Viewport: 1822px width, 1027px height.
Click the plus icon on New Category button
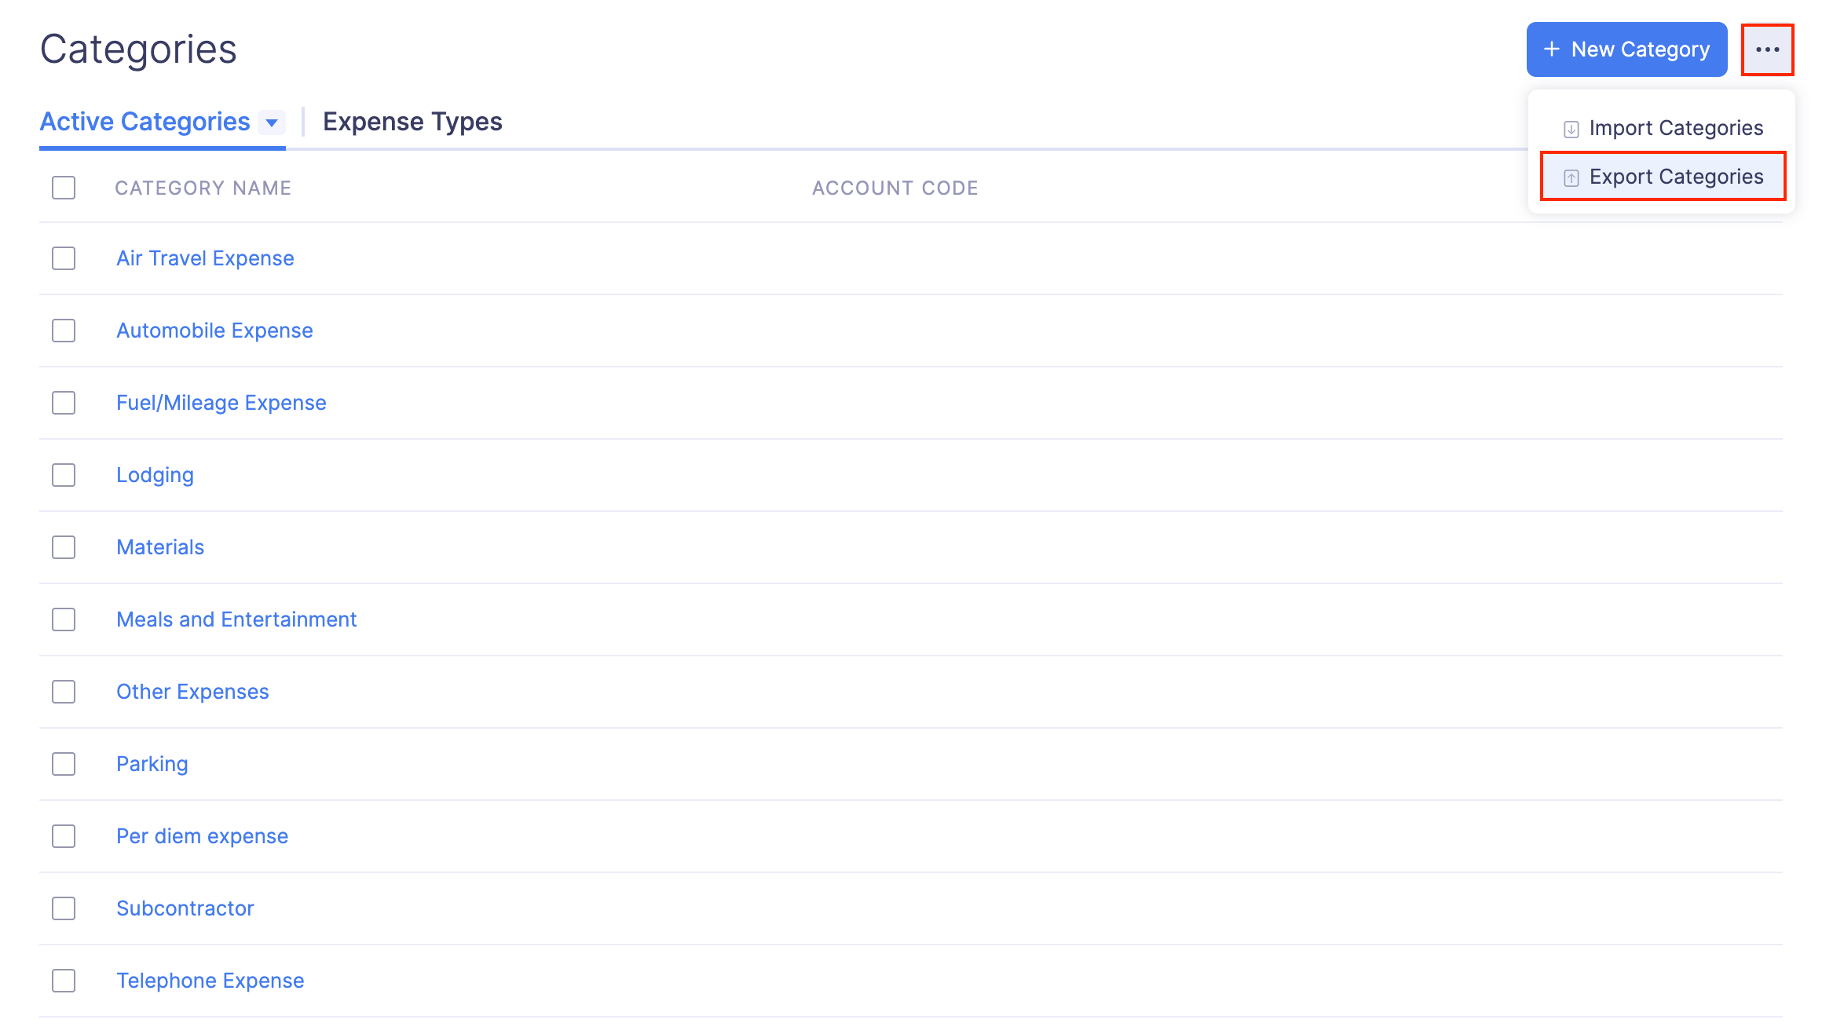1550,49
